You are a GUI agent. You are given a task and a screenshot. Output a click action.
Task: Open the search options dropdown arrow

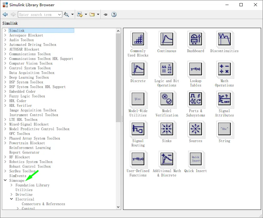point(72,15)
